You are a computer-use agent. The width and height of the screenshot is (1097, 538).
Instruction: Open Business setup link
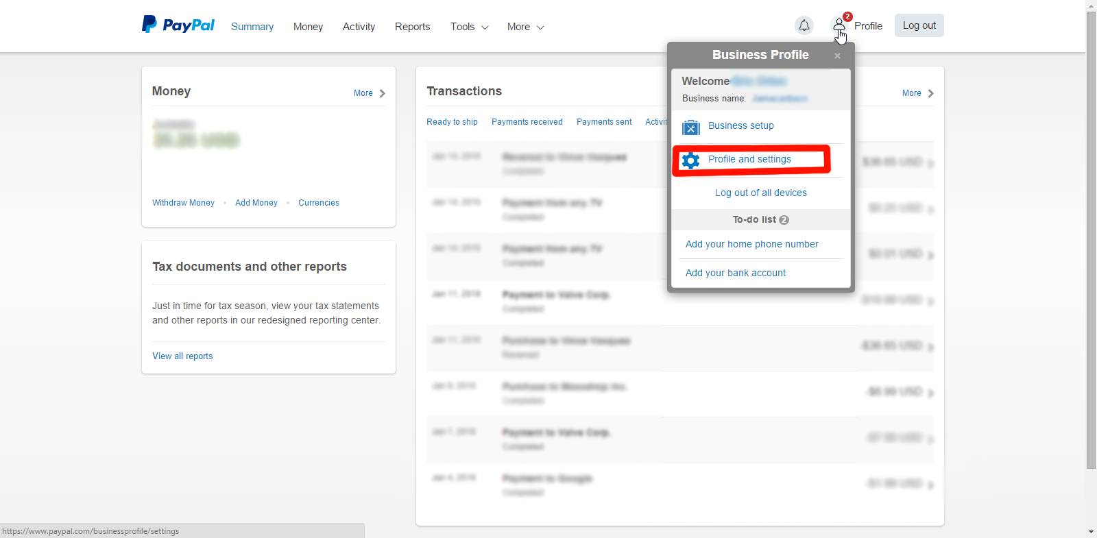(740, 125)
